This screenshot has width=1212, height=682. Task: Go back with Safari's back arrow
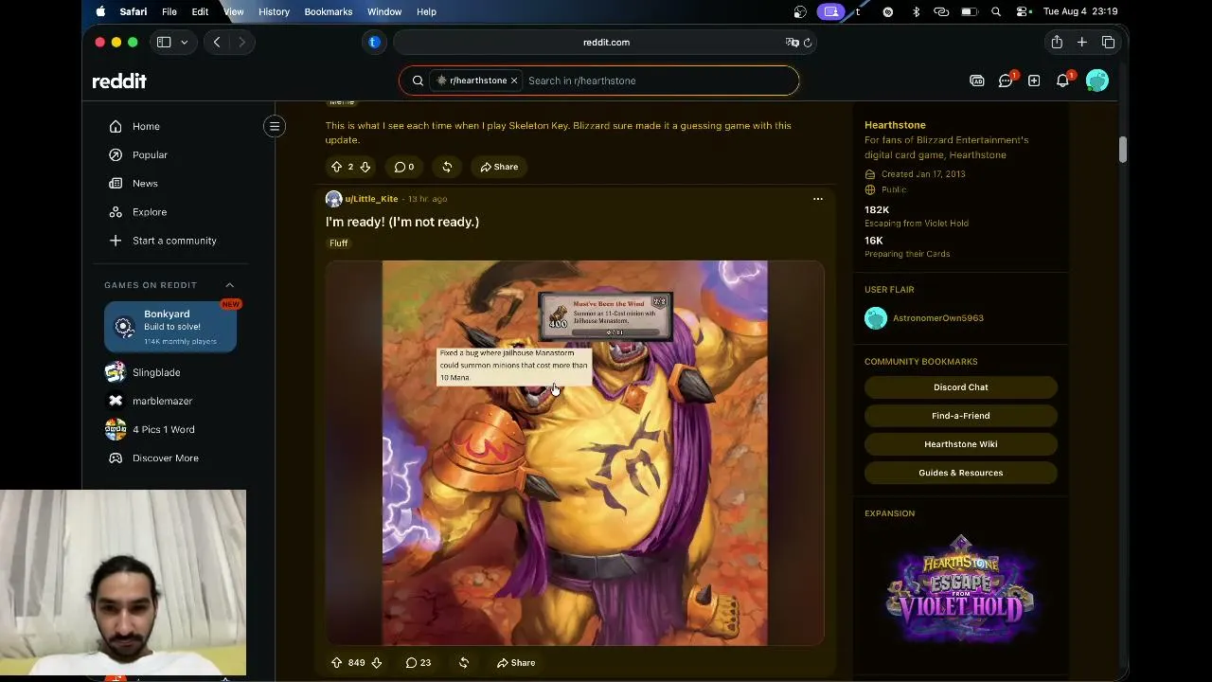coord(217,42)
